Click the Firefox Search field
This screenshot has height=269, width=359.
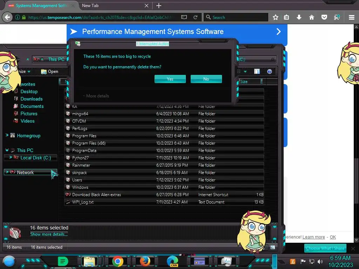coord(236,17)
